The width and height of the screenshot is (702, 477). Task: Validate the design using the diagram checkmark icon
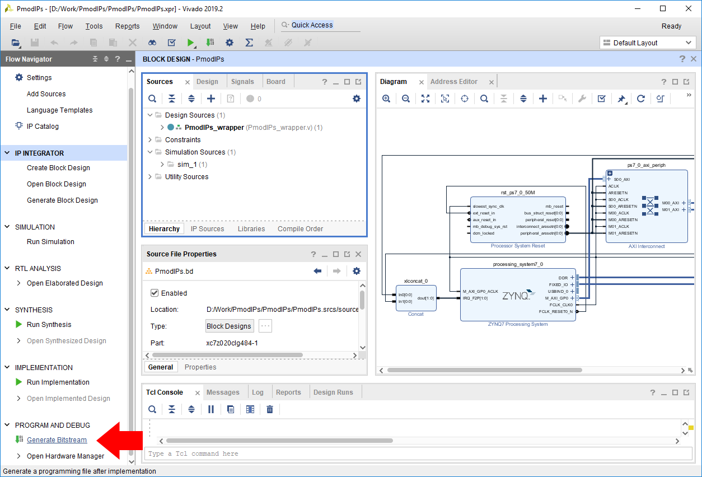coord(602,99)
